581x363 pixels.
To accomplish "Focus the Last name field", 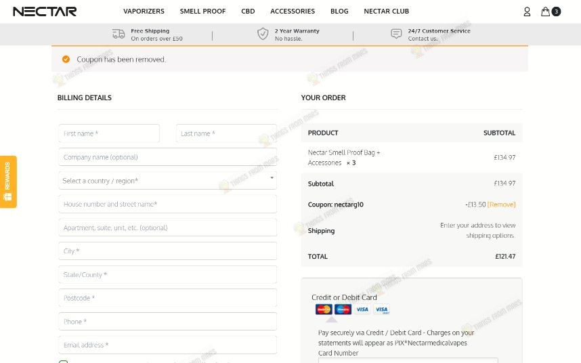I will (226, 133).
